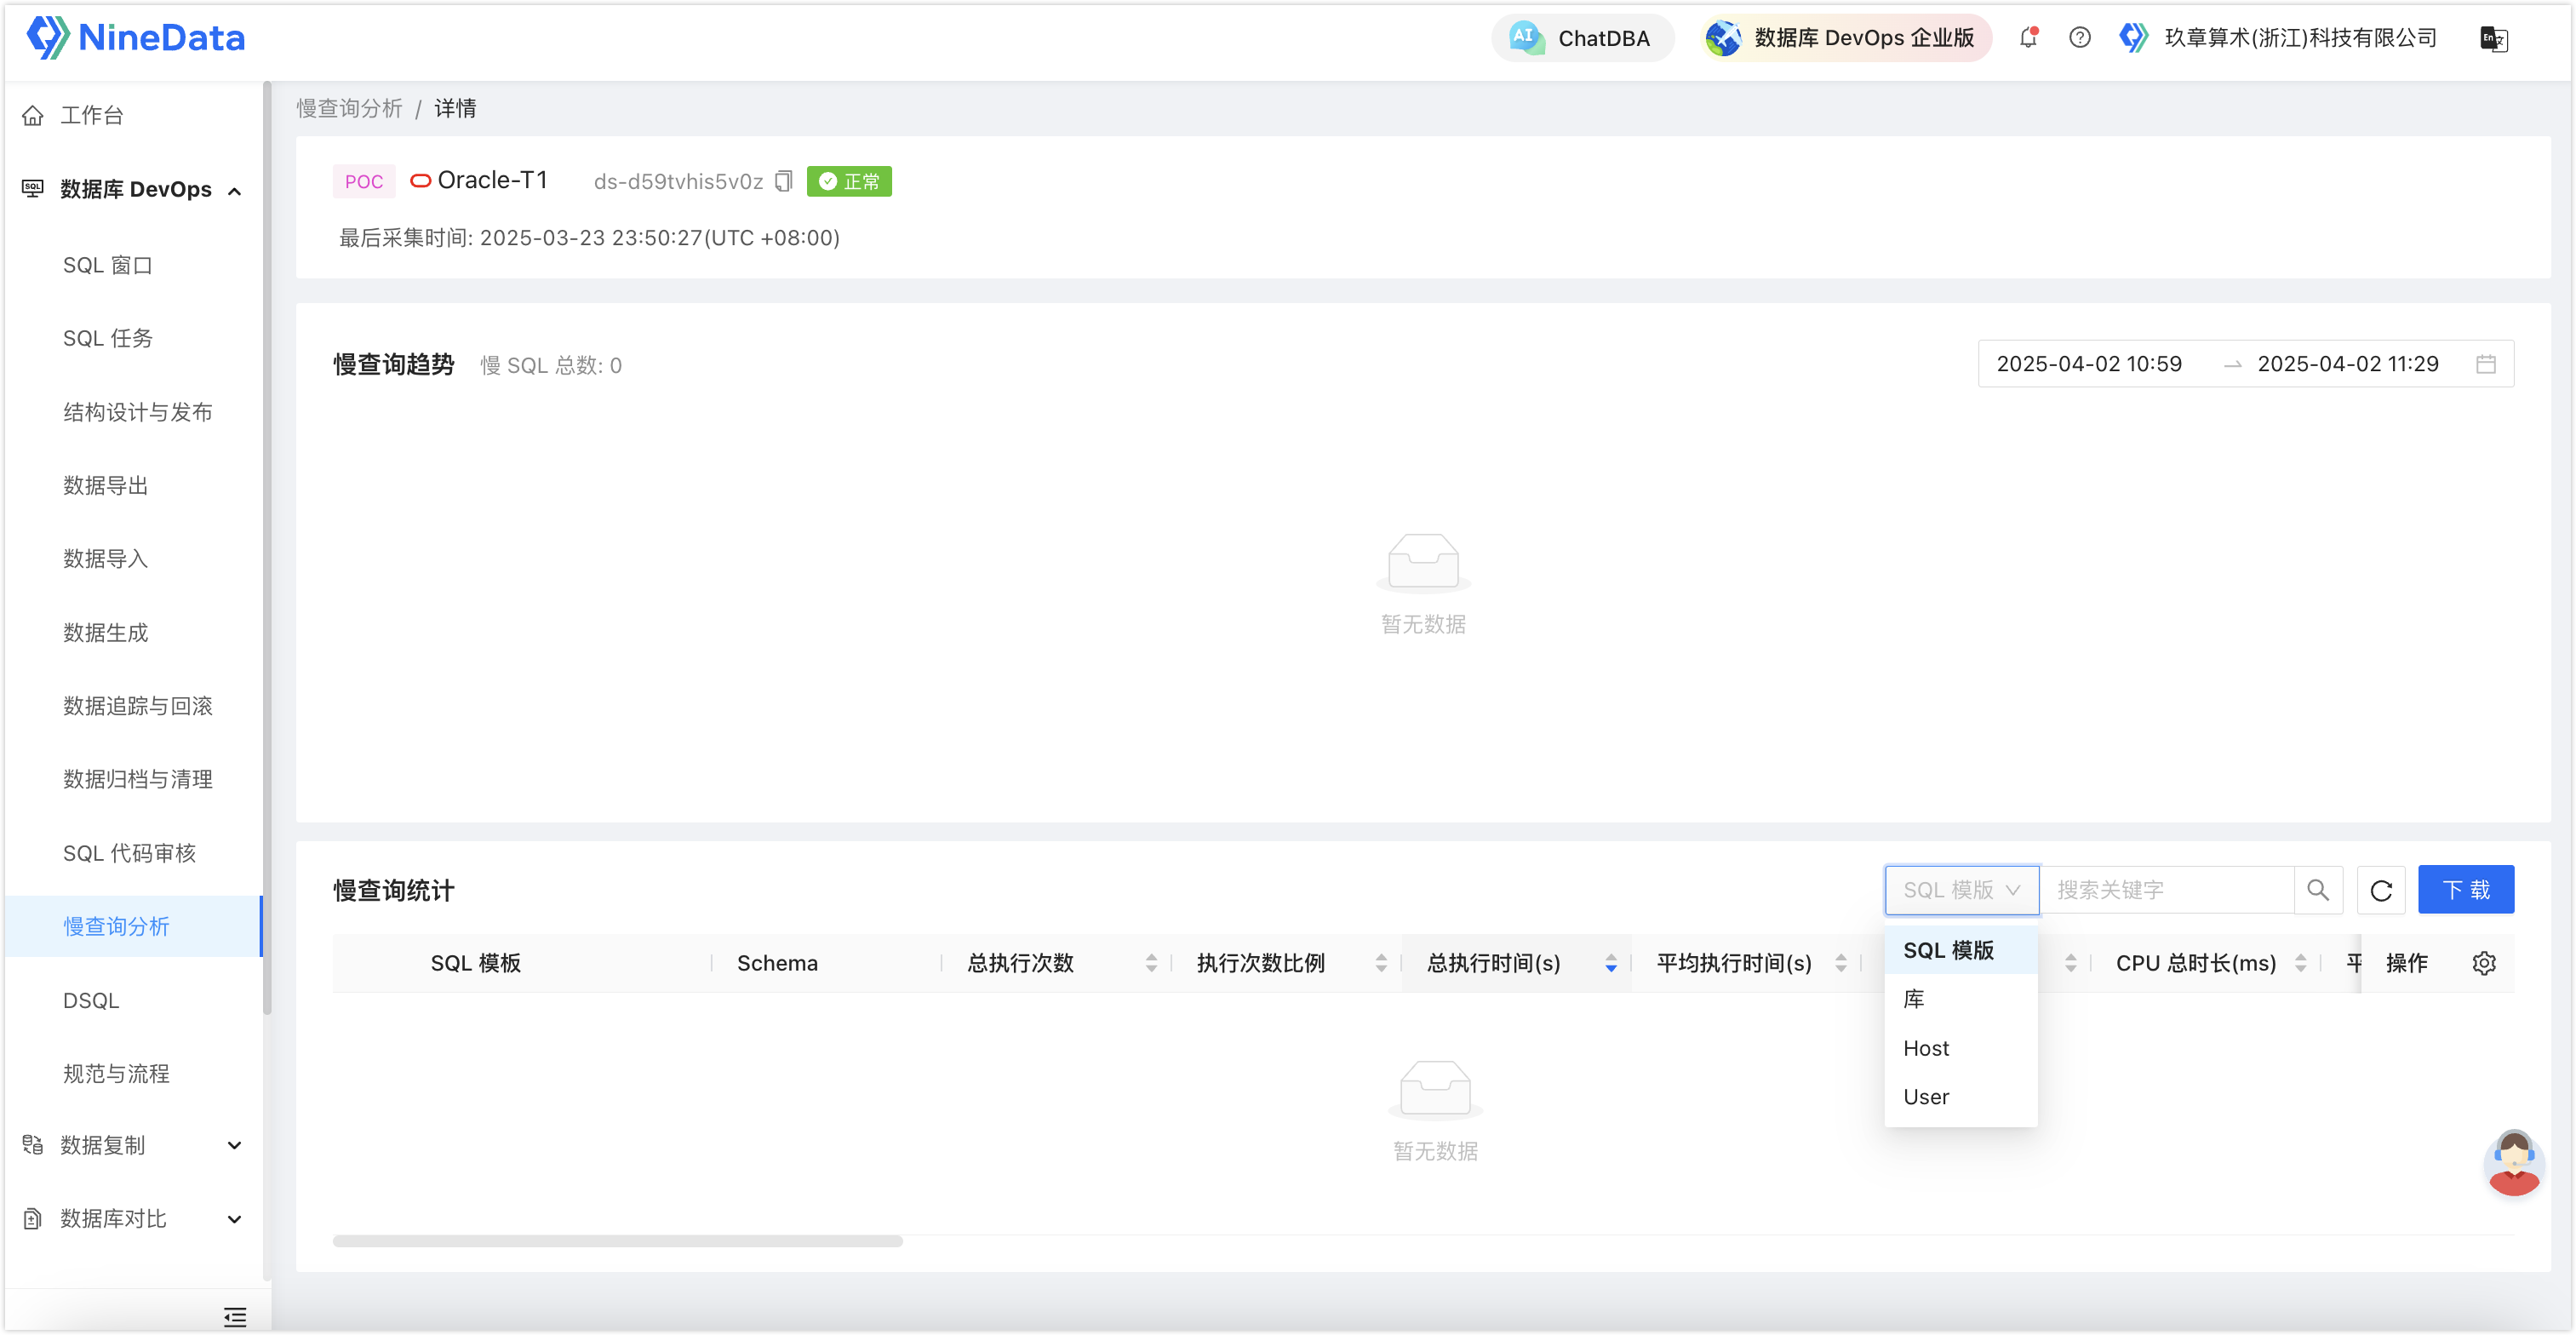This screenshot has width=2576, height=1335.
Task: Set the start time 2025-04-02 10:59
Action: [x=2089, y=364]
